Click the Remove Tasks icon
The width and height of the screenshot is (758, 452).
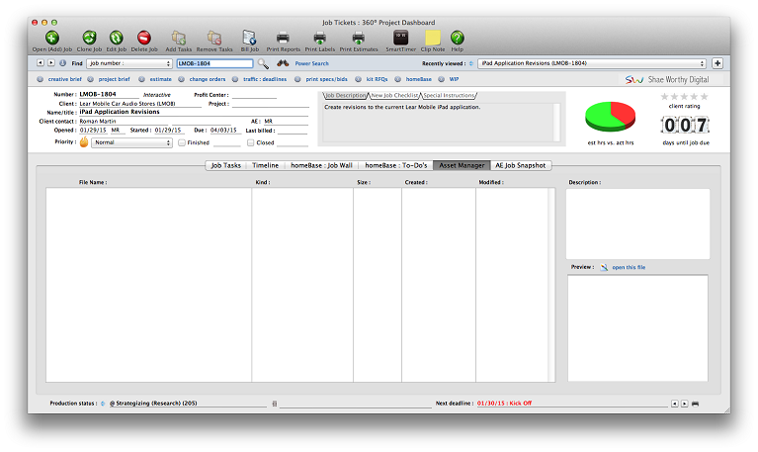point(214,38)
